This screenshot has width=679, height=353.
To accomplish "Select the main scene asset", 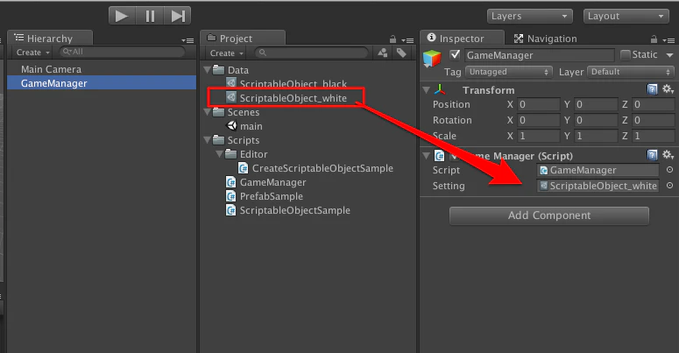I will point(244,126).
